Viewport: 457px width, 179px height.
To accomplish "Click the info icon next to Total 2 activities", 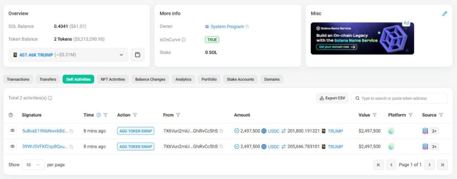I will tap(50, 98).
